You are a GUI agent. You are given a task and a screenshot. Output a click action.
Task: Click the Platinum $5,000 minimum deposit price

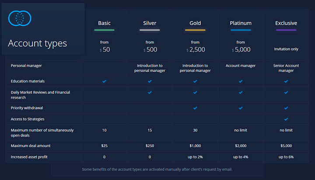pyautogui.click(x=241, y=50)
